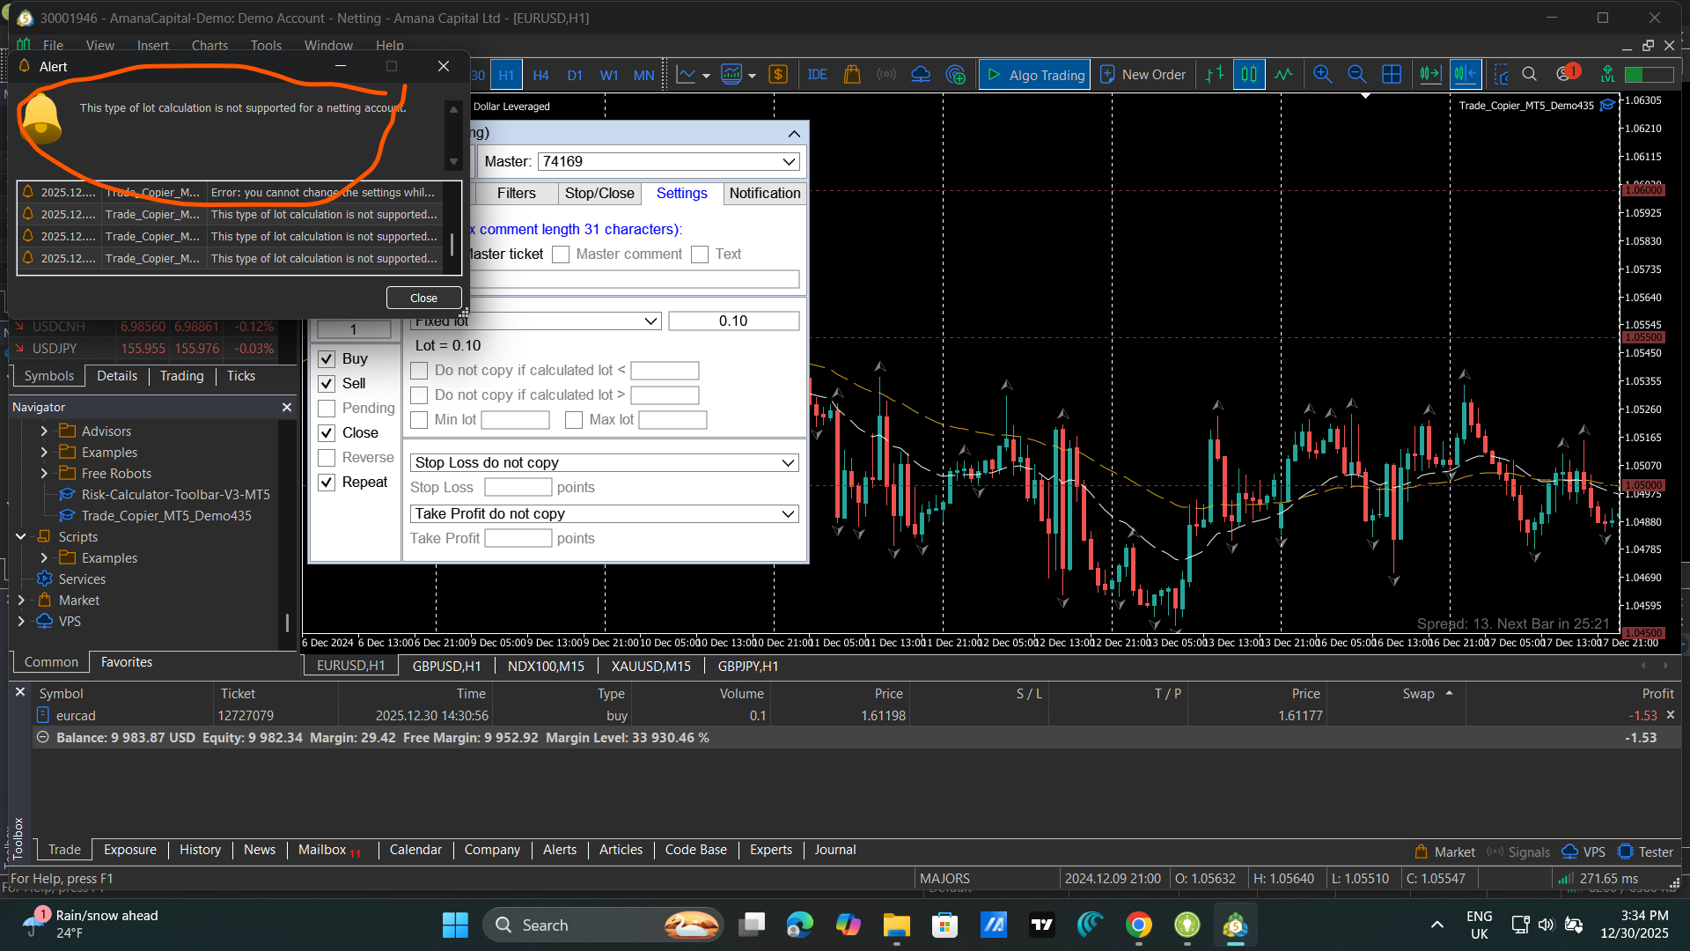The image size is (1690, 951).
Task: Click the zoom in chart icon
Action: coord(1322,75)
